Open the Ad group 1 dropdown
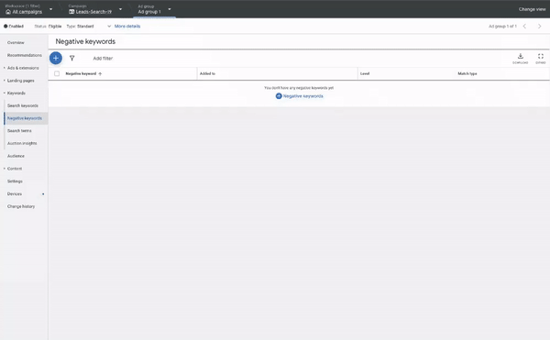550x340 pixels. click(170, 9)
